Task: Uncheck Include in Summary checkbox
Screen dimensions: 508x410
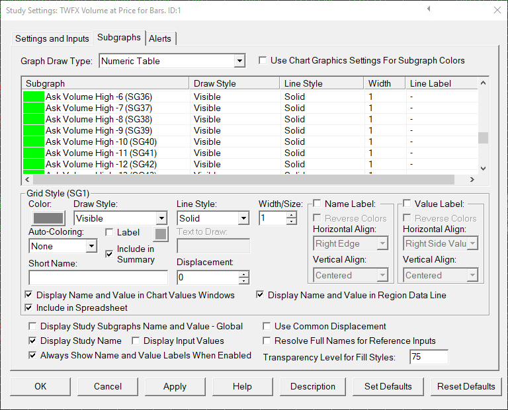Action: point(110,254)
